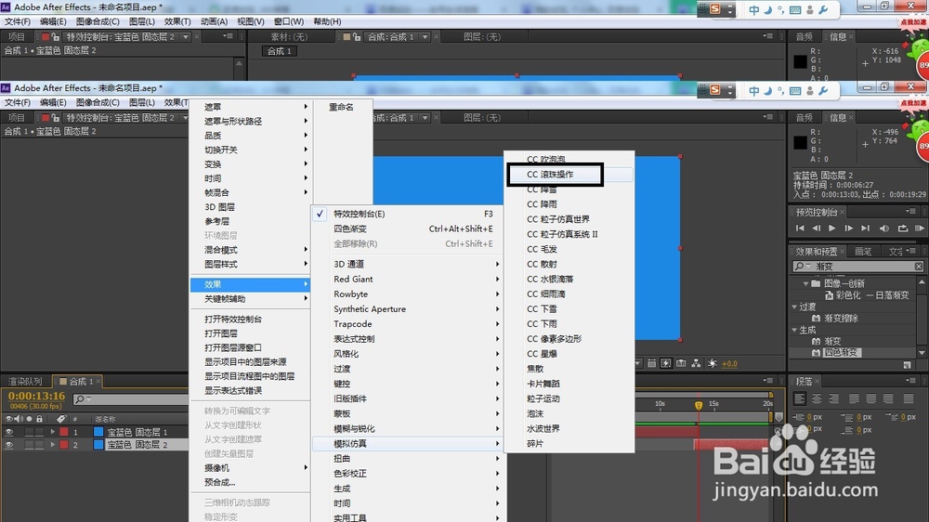Viewport: 929px width, 522px height.
Task: Toggle 中 language mode on front IME
Action: click(x=753, y=91)
